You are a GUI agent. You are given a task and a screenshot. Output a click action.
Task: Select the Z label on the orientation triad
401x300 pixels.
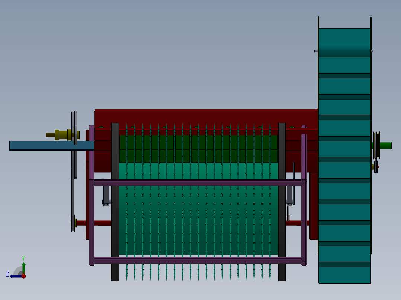tap(7, 274)
